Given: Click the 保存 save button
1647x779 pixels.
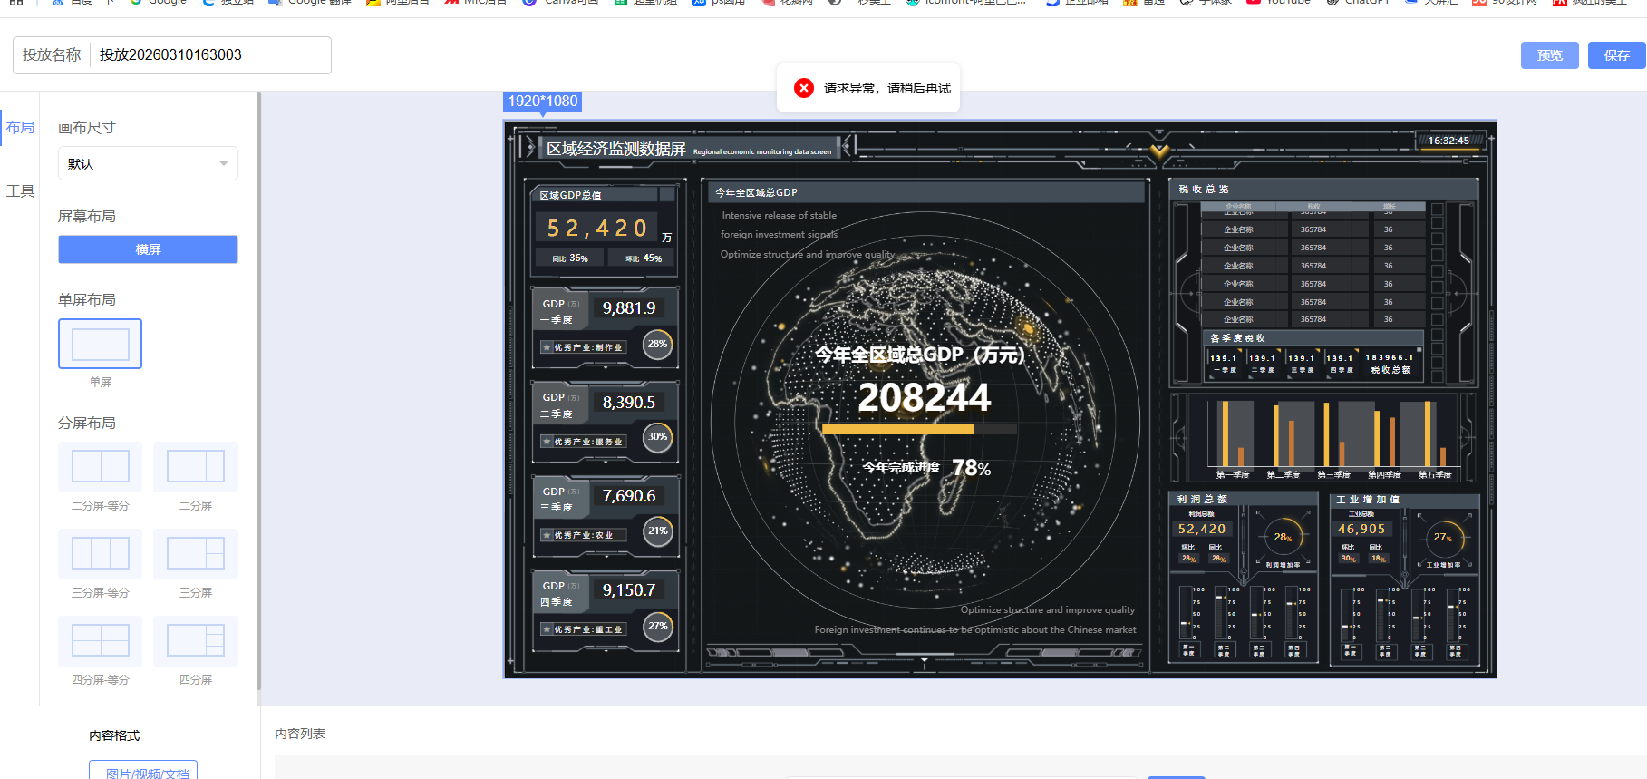Looking at the screenshot, I should point(1616,55).
